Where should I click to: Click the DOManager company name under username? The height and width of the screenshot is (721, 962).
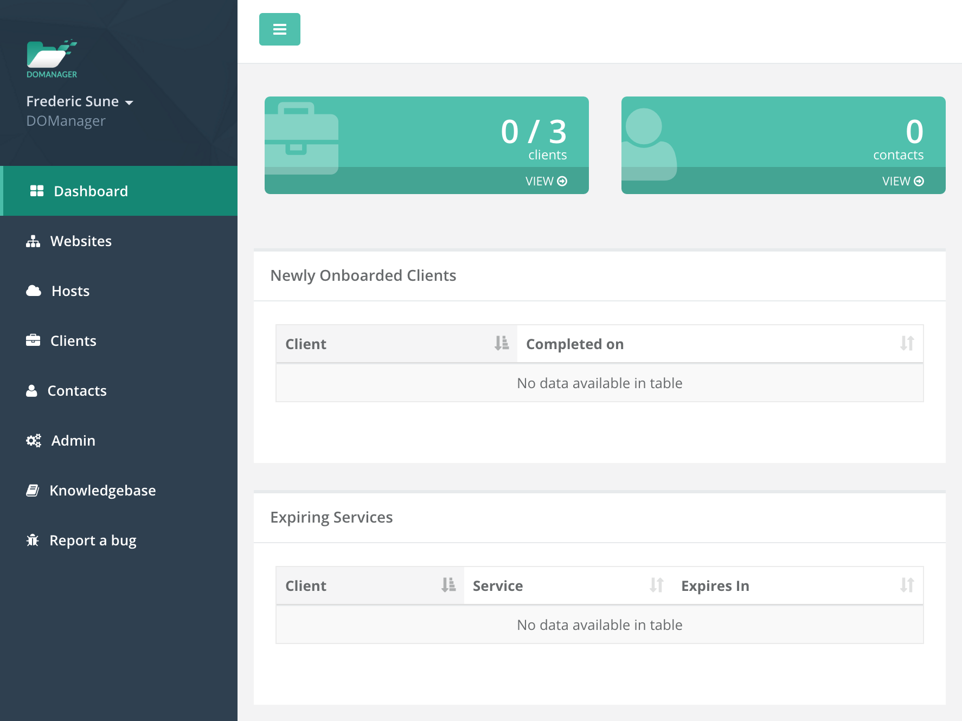[66, 121]
